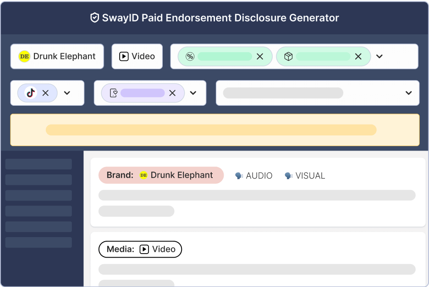Viewport: 429px width, 287px height.
Task: Remove the chip with the percent icon
Action: (260, 56)
